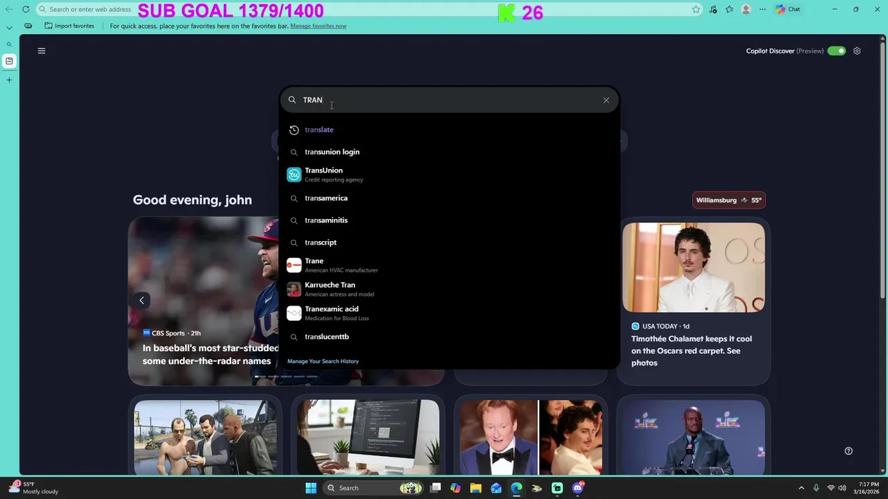Choose the translucenttb suggestion

[x=449, y=337]
